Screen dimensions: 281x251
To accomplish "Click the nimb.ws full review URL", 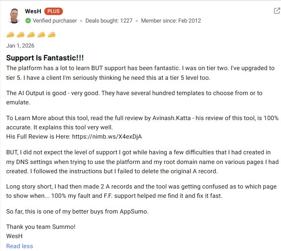I will (107, 137).
